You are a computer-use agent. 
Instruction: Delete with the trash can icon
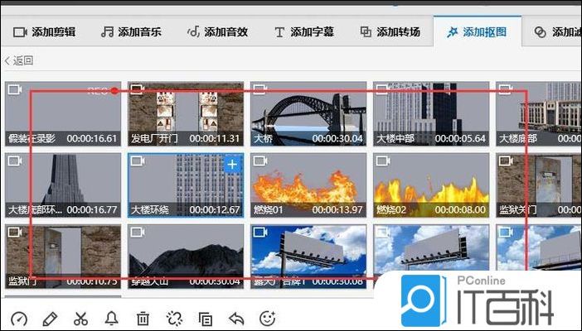tap(143, 319)
